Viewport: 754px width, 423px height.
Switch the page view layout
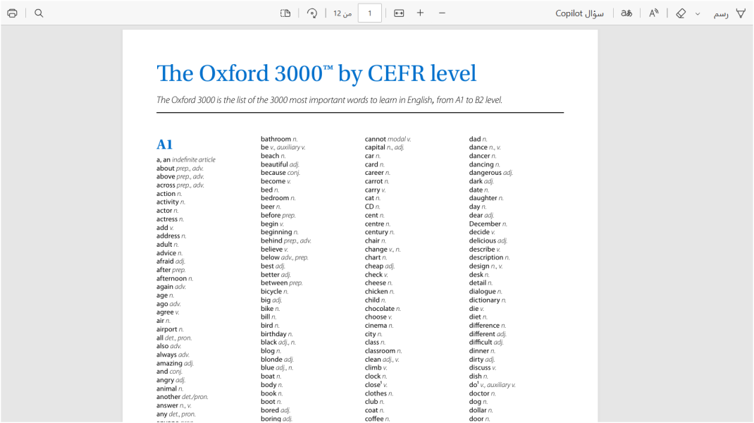(x=285, y=13)
